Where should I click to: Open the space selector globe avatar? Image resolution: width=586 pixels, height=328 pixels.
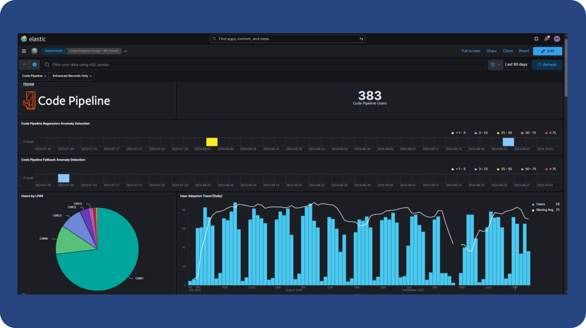pyautogui.click(x=34, y=51)
